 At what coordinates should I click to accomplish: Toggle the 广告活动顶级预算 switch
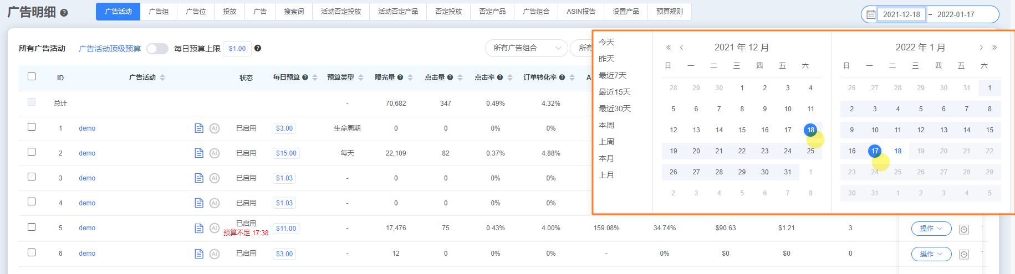point(157,49)
